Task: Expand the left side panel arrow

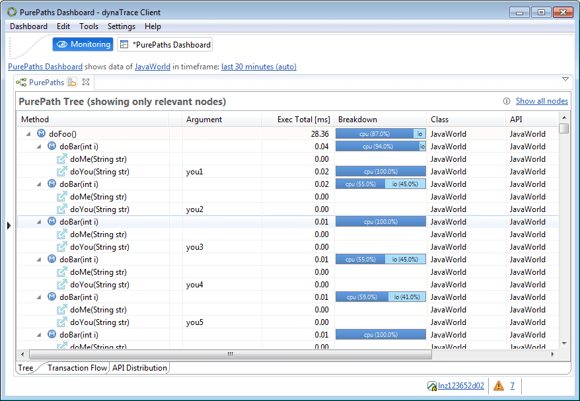Action: (9, 225)
